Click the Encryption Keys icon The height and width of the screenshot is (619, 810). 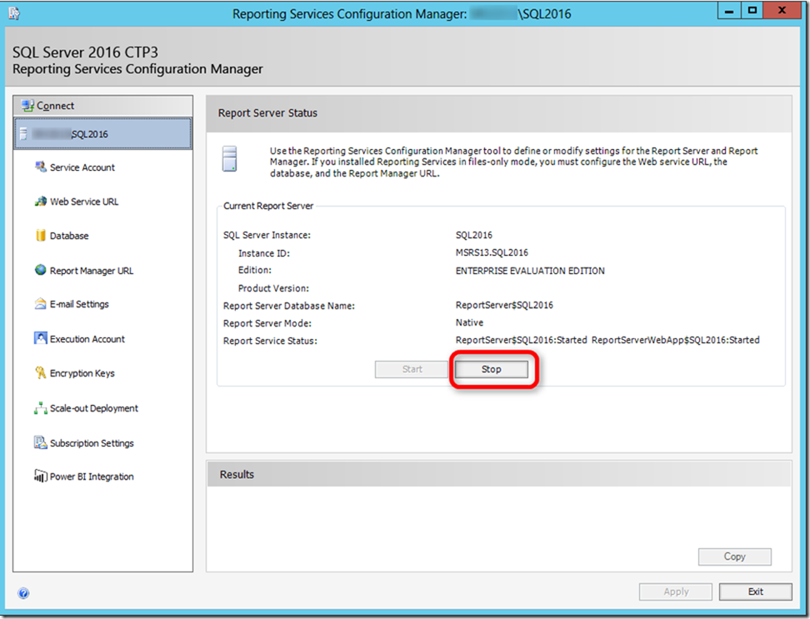[x=41, y=372]
